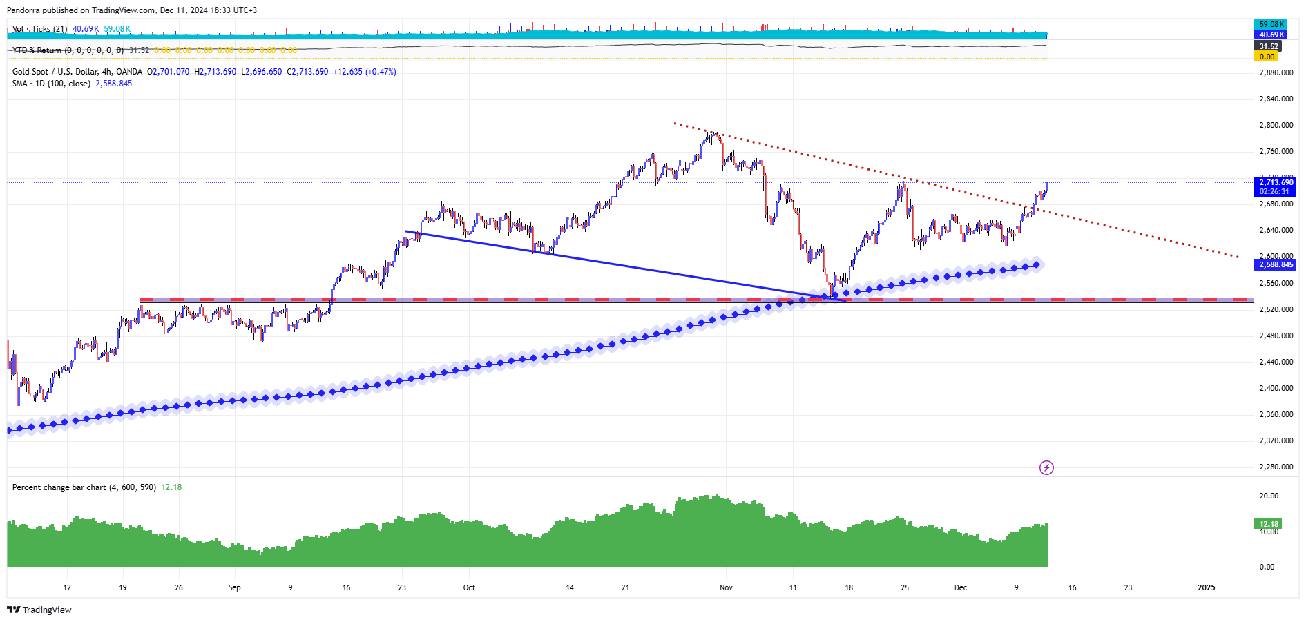This screenshot has width=1306, height=622.
Task: Click the 2,400.000 price axis label
Action: (1276, 388)
